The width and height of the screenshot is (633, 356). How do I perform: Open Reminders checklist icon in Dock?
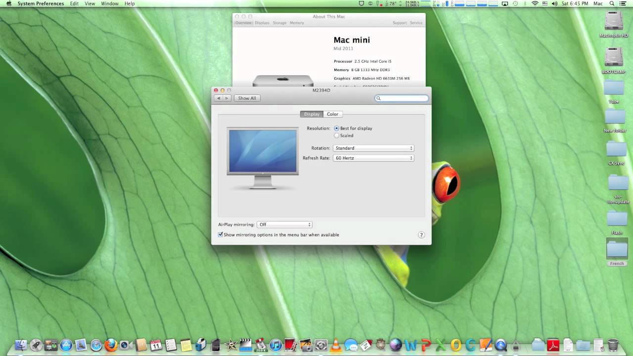coord(171,345)
